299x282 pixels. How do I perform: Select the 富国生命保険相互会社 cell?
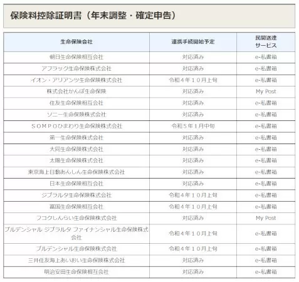tap(76, 207)
